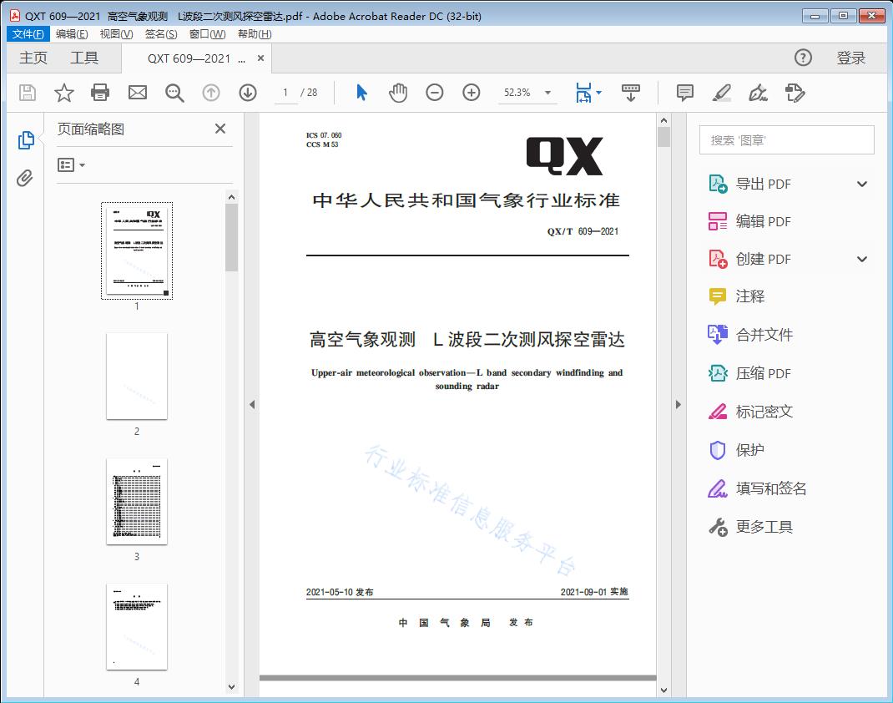893x703 pixels.
Task: Click the print file icon
Action: point(100,93)
